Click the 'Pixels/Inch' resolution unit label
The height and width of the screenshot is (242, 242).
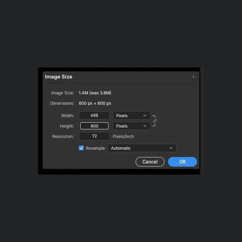(123, 137)
